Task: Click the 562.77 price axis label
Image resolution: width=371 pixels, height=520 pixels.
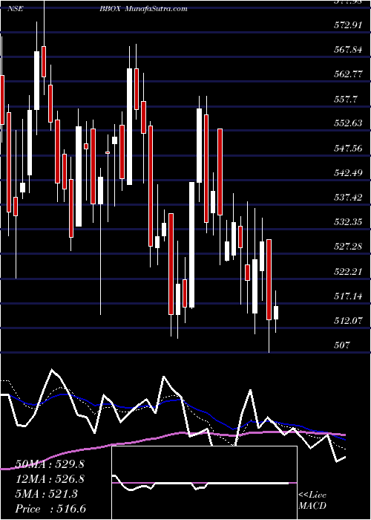Action: pos(348,74)
